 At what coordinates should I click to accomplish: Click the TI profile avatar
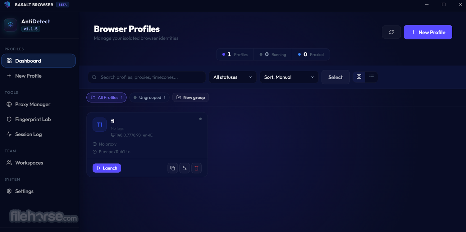tap(100, 125)
